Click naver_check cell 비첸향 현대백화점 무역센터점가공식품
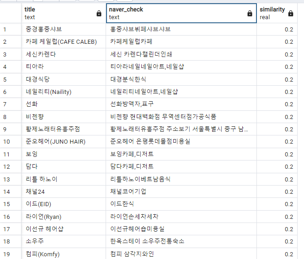This screenshot has width=304, height=259. [x=181, y=117]
